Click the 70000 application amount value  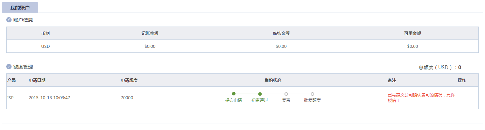(x=127, y=98)
